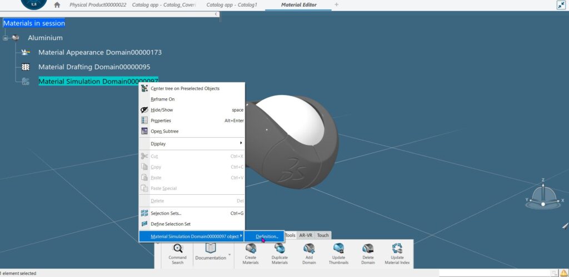Run Update Thumbnails from toolbar

(x=338, y=249)
